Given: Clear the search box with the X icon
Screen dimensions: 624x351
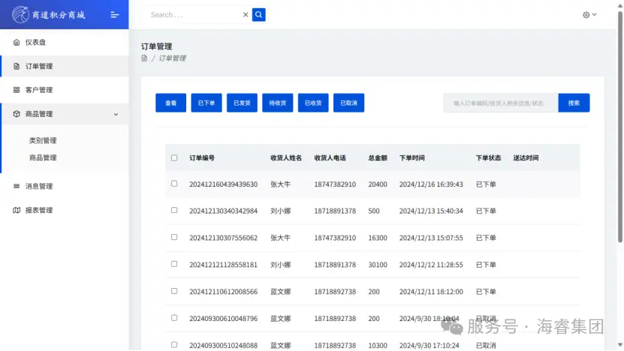Looking at the screenshot, I should (x=245, y=14).
